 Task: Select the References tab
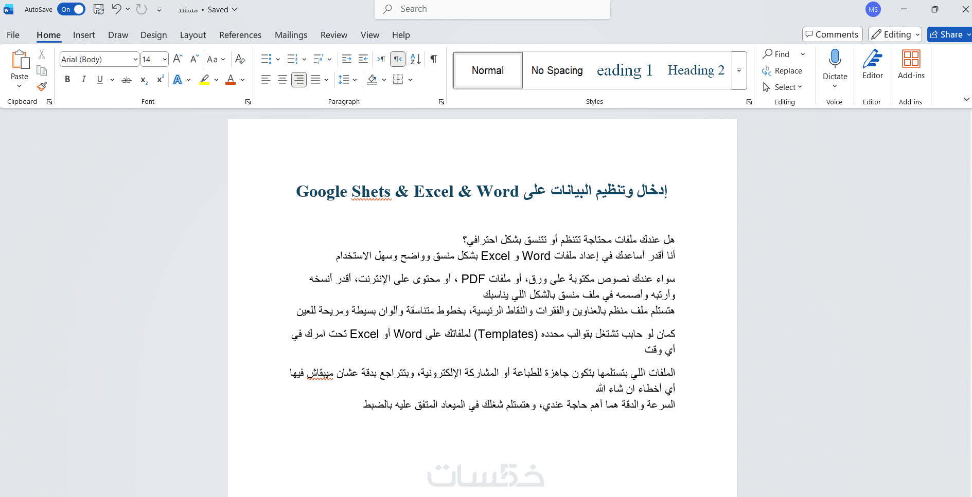click(x=240, y=35)
